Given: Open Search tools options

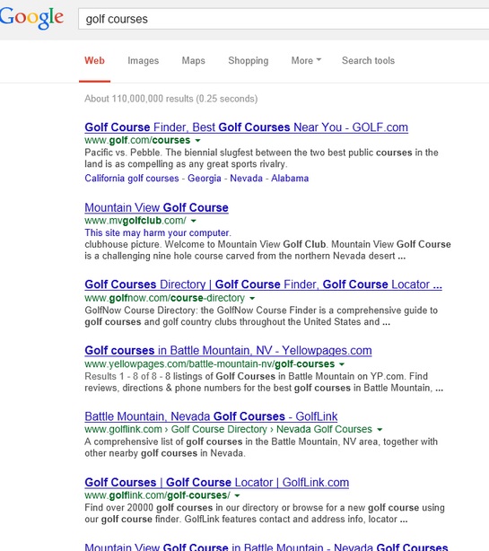Looking at the screenshot, I should click(368, 60).
